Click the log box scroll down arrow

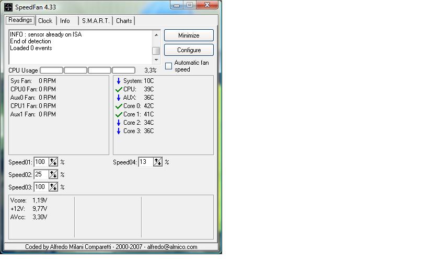(x=156, y=59)
